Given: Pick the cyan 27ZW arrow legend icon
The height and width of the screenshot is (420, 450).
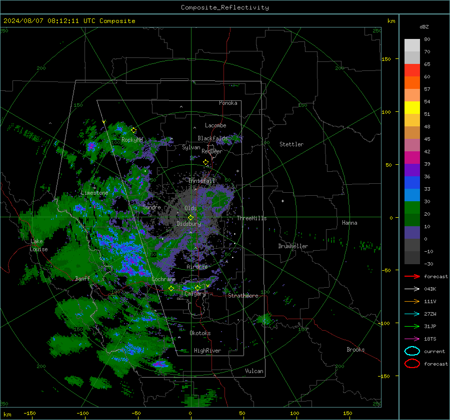Looking at the screenshot, I should click(x=412, y=314).
